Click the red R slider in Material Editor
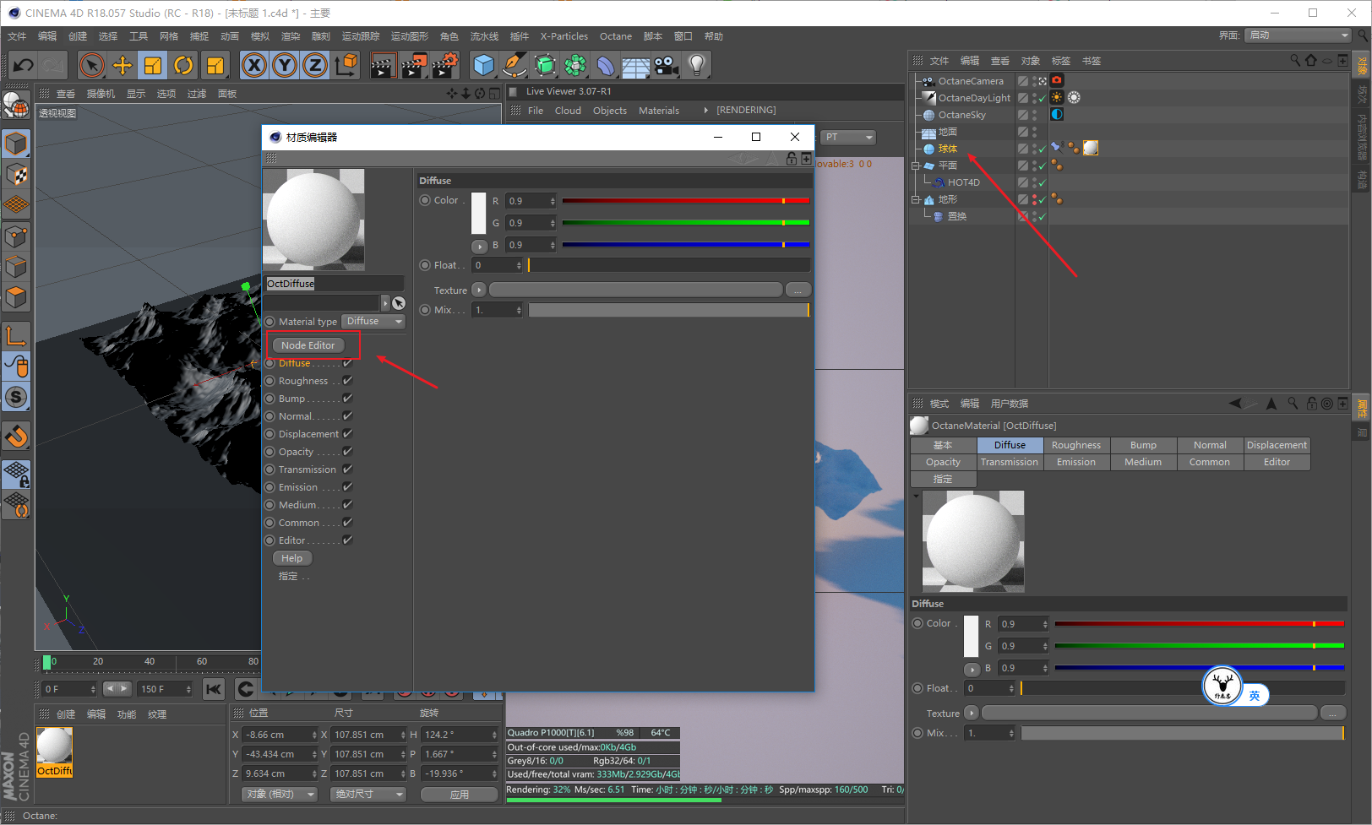 686,201
